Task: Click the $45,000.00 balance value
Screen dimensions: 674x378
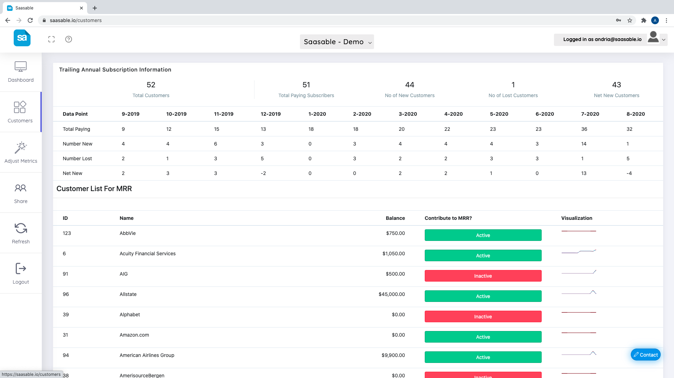Action: [x=392, y=294]
